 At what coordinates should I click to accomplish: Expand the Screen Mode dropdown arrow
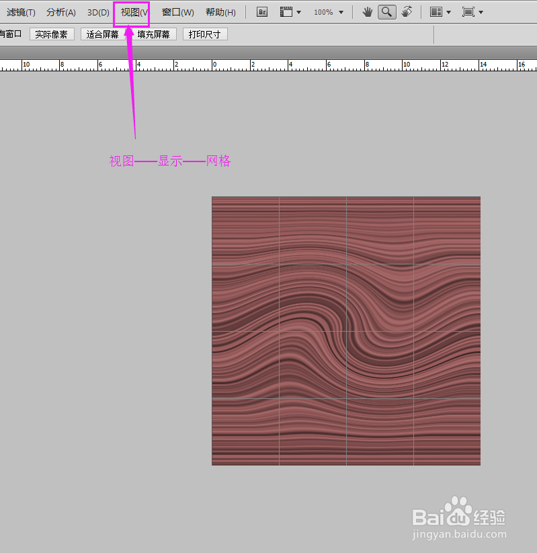click(x=481, y=12)
